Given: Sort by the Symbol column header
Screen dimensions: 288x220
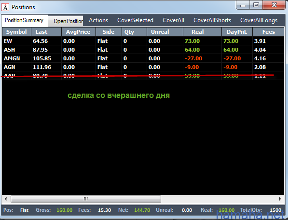Looking at the screenshot, I should click(16, 32).
